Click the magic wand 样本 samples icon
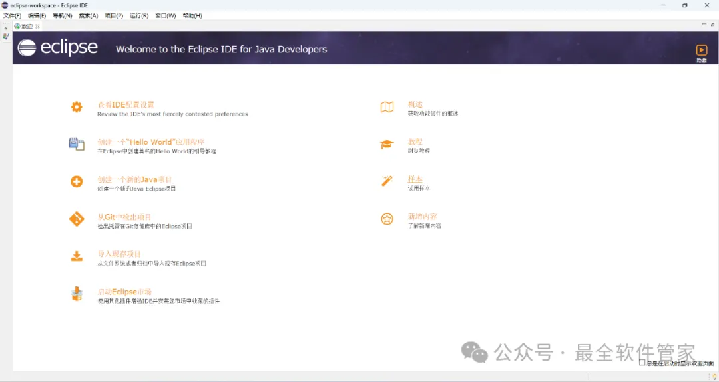Image resolution: width=719 pixels, height=382 pixels. [387, 181]
